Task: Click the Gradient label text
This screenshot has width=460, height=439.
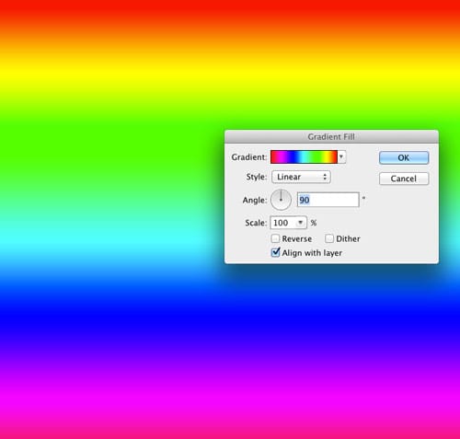Action: tap(249, 157)
